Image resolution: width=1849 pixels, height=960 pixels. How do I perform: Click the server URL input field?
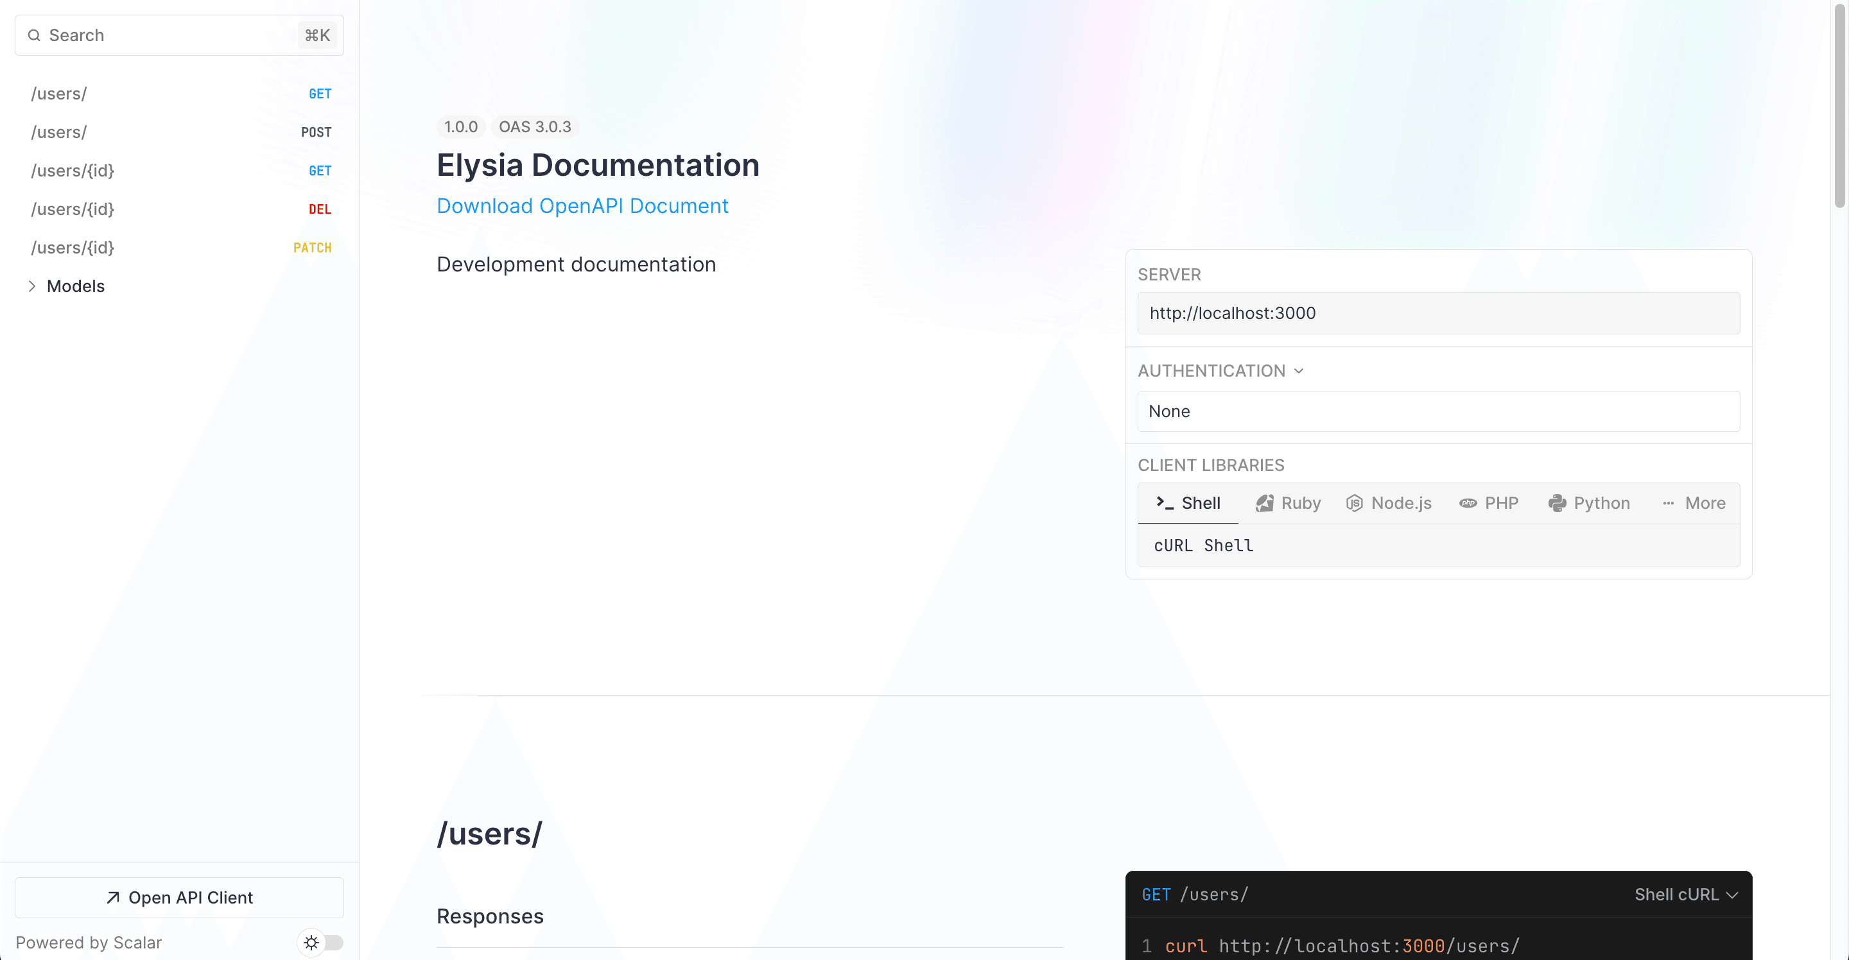pyautogui.click(x=1438, y=313)
